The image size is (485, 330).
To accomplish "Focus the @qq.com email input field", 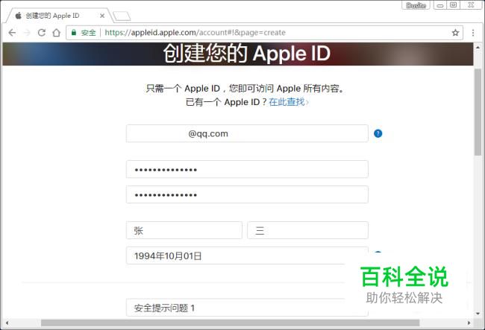I will coord(247,133).
